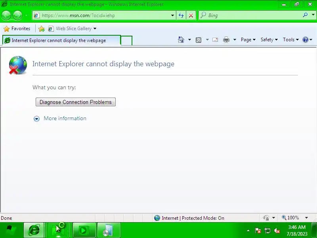Image resolution: width=317 pixels, height=238 pixels.
Task: Expand the Home button dropdown arrow
Action: [x=189, y=40]
